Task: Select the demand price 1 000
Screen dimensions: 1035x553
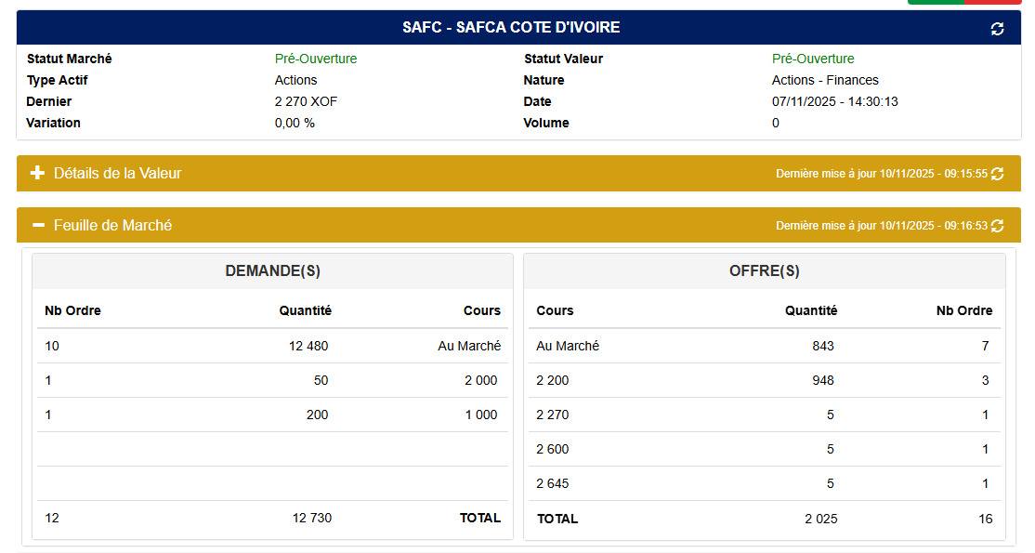Action: click(480, 415)
